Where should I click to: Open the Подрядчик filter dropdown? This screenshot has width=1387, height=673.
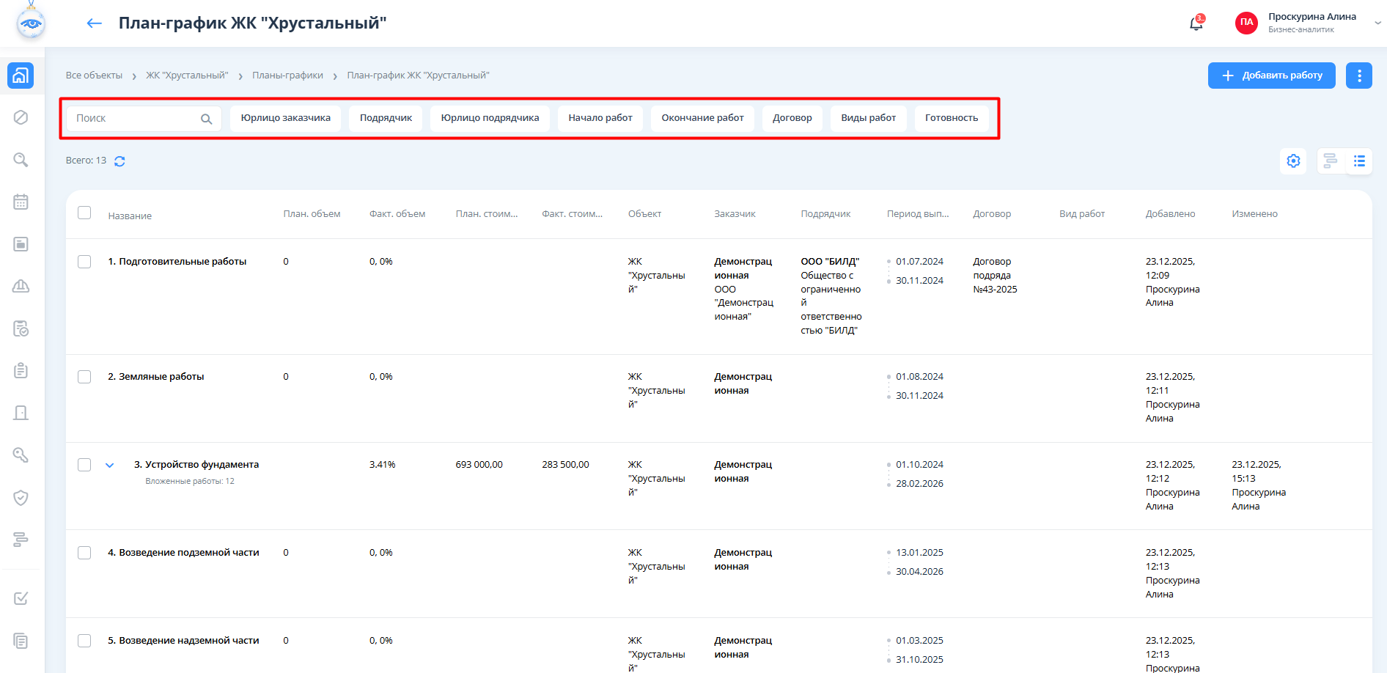[x=386, y=118]
